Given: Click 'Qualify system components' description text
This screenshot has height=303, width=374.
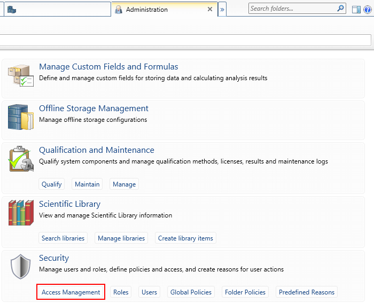Looking at the screenshot, I should pos(183,161).
